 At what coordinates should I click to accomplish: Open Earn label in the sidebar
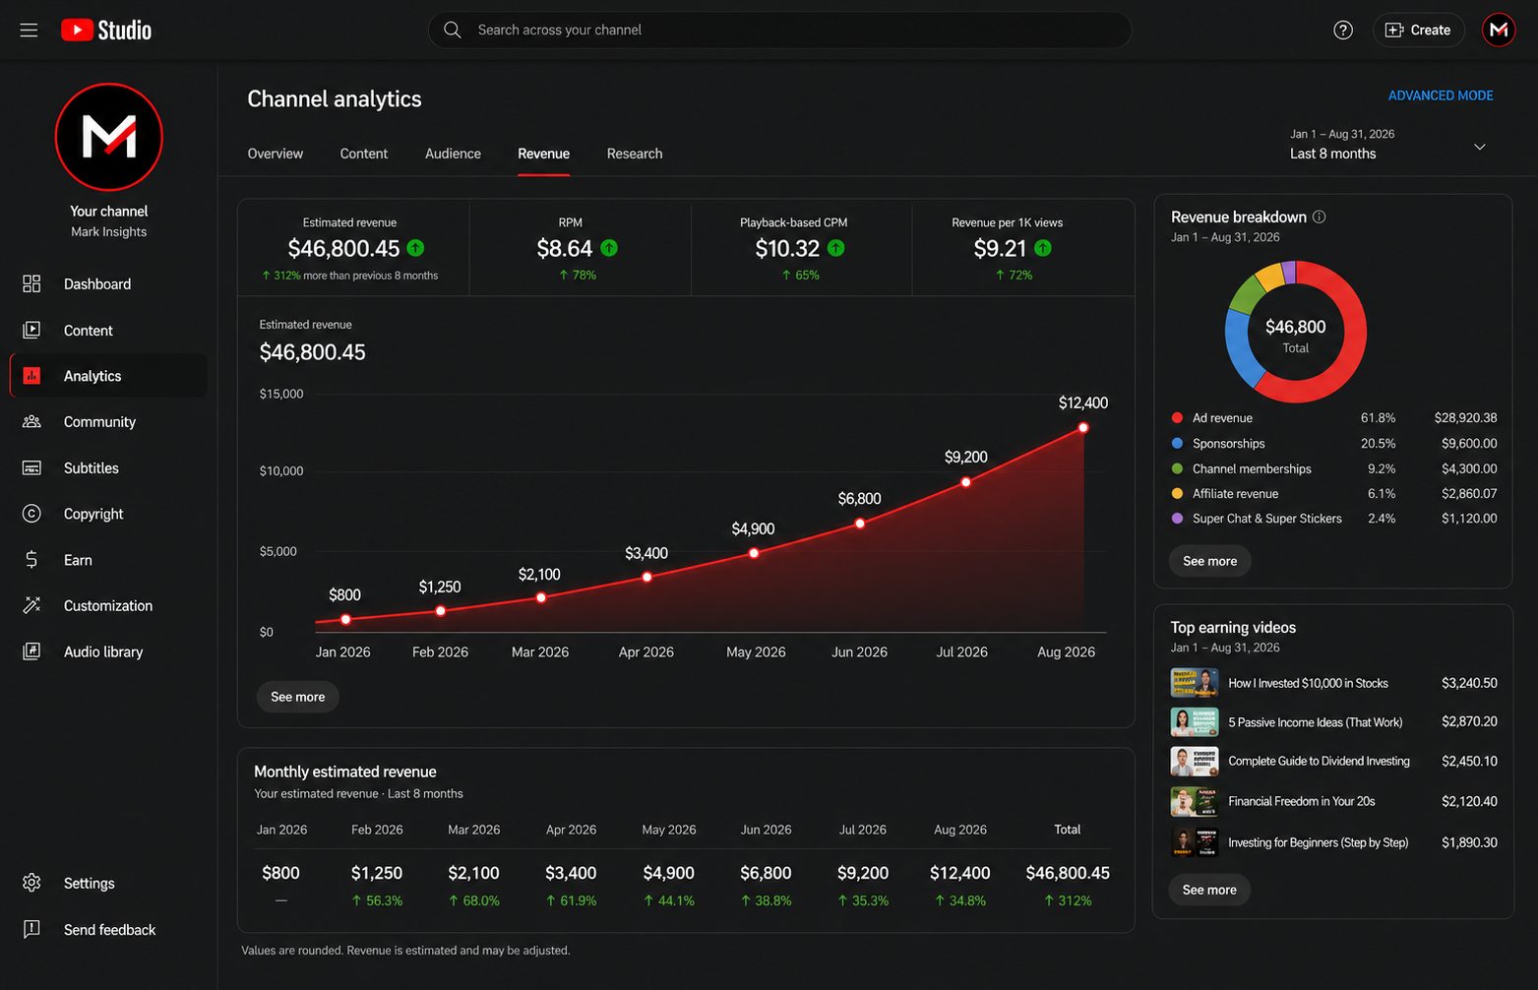pyautogui.click(x=78, y=560)
